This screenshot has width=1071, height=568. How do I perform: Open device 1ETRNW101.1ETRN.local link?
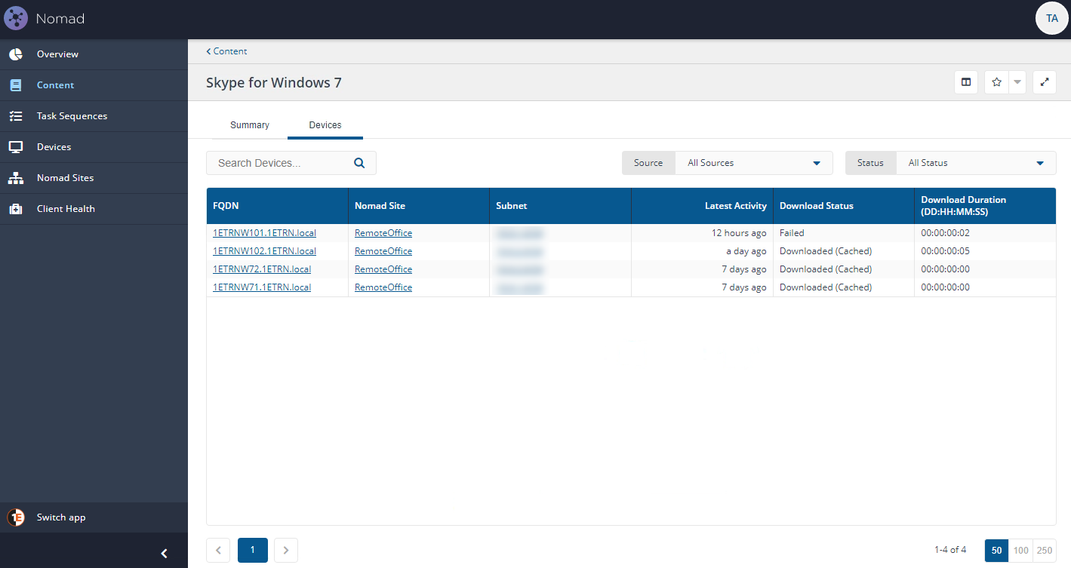(x=264, y=233)
